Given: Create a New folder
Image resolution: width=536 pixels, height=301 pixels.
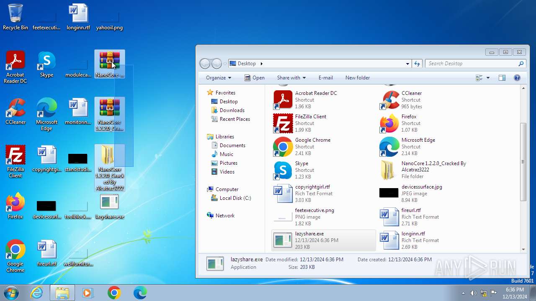Looking at the screenshot, I should [x=358, y=78].
